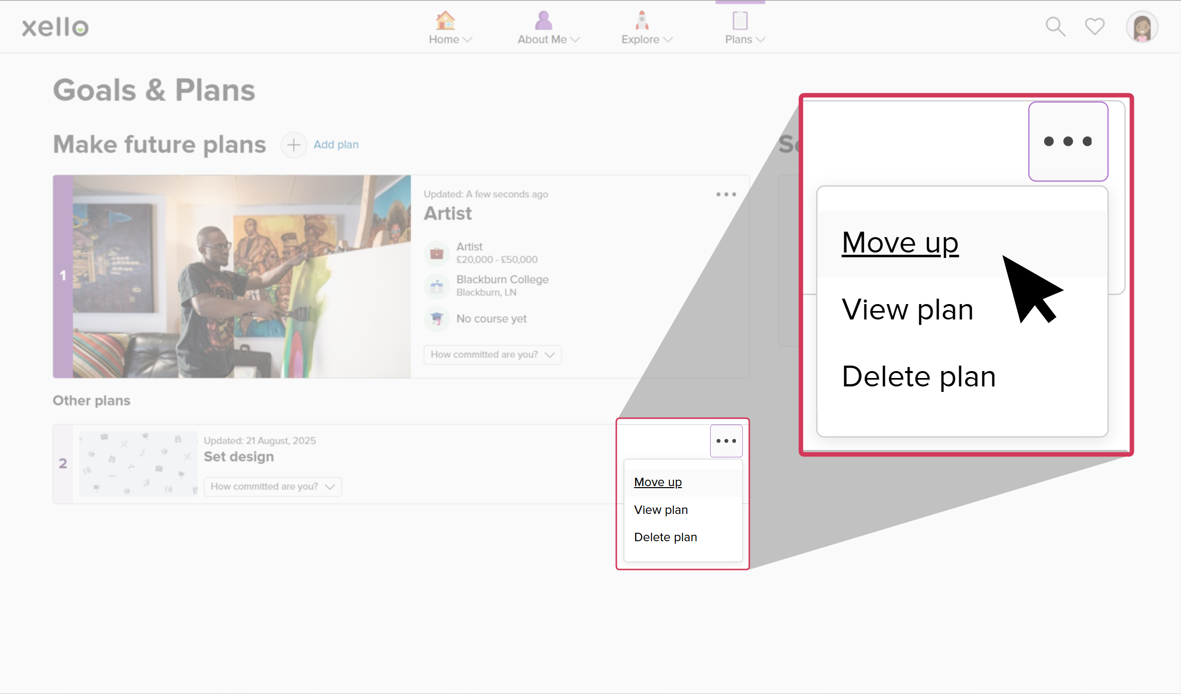1181x694 pixels.
Task: Click the Add plan link
Action: [x=336, y=145]
